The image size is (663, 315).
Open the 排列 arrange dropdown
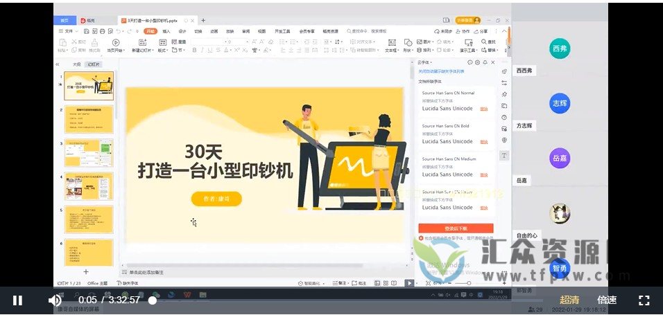click(425, 51)
